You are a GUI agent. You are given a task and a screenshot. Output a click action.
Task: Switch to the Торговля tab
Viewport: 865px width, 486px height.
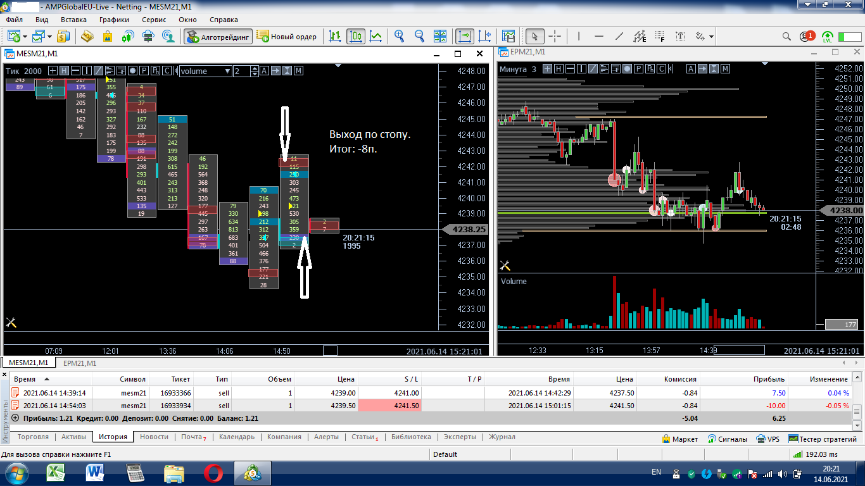[34, 437]
